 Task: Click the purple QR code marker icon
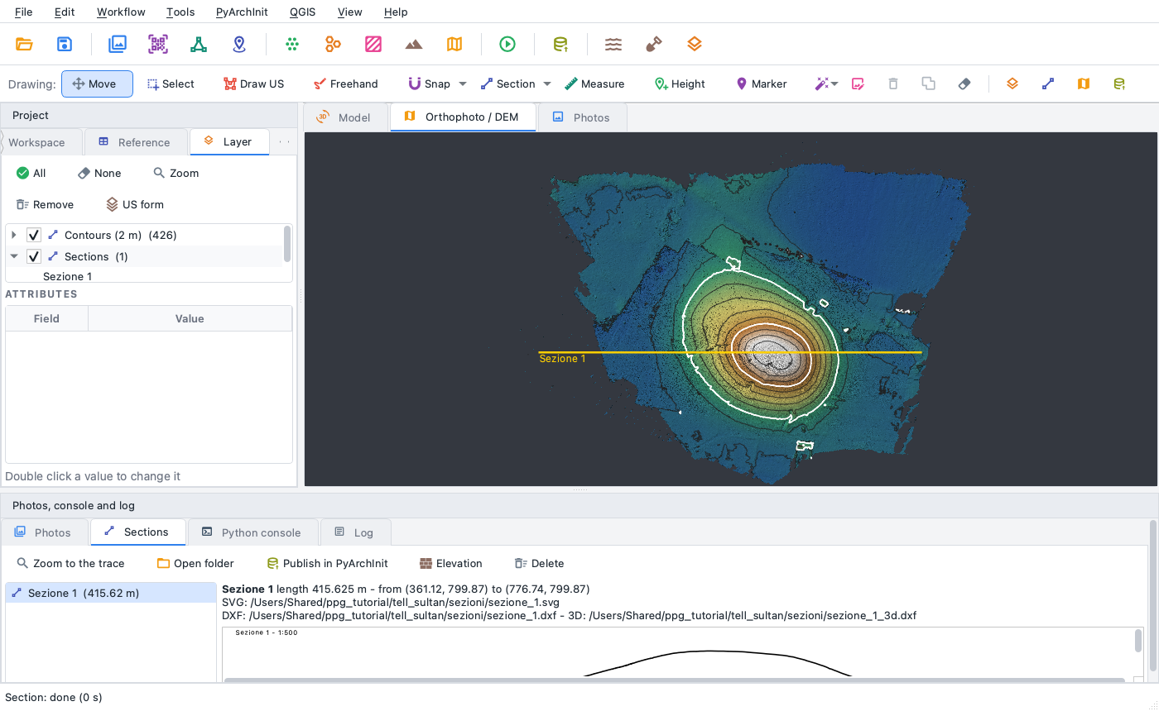click(158, 45)
